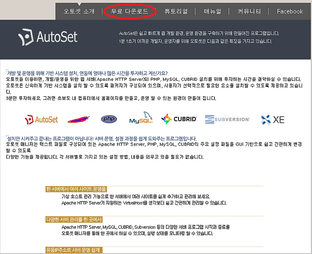
Task: Click the label 한 서버에서 여러 사이트 운영을
Action: 76,189
